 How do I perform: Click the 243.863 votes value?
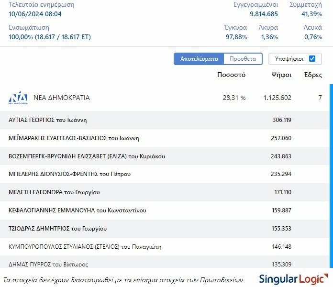(281, 156)
